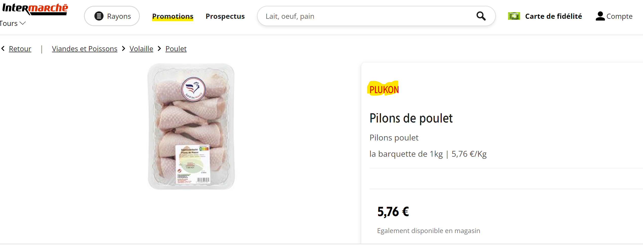
Task: Open the Rayons departments menu
Action: [112, 16]
